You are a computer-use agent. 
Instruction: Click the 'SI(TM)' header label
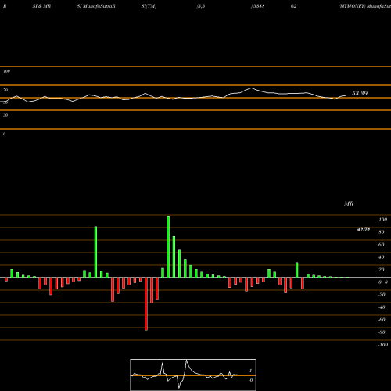tap(149, 6)
